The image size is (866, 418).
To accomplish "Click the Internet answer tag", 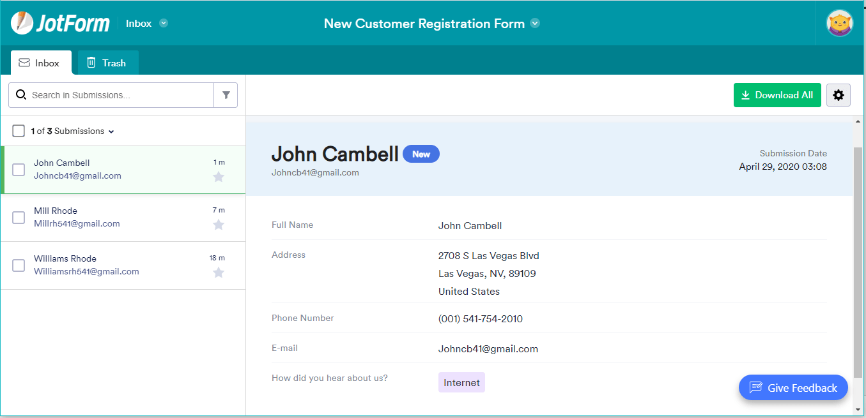I will pyautogui.click(x=461, y=382).
